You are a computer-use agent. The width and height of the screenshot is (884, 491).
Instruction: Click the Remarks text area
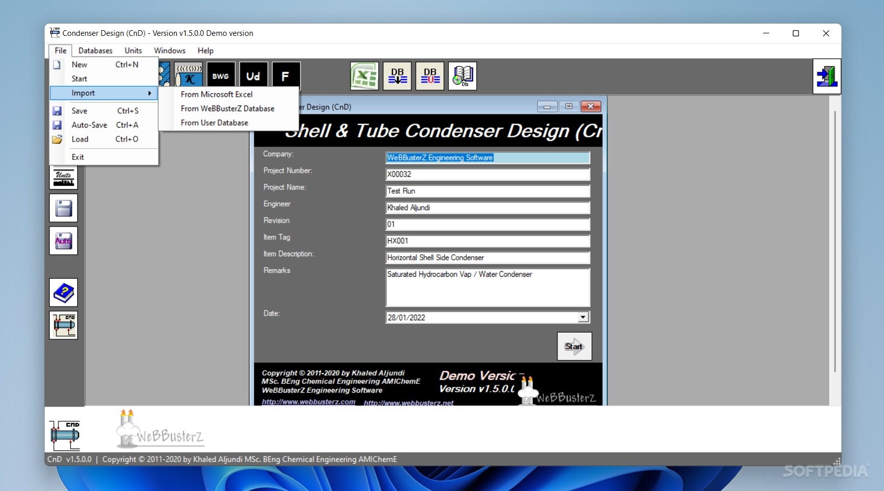488,288
